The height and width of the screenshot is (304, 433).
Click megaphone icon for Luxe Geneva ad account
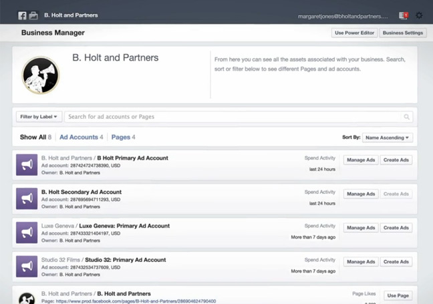27,233
